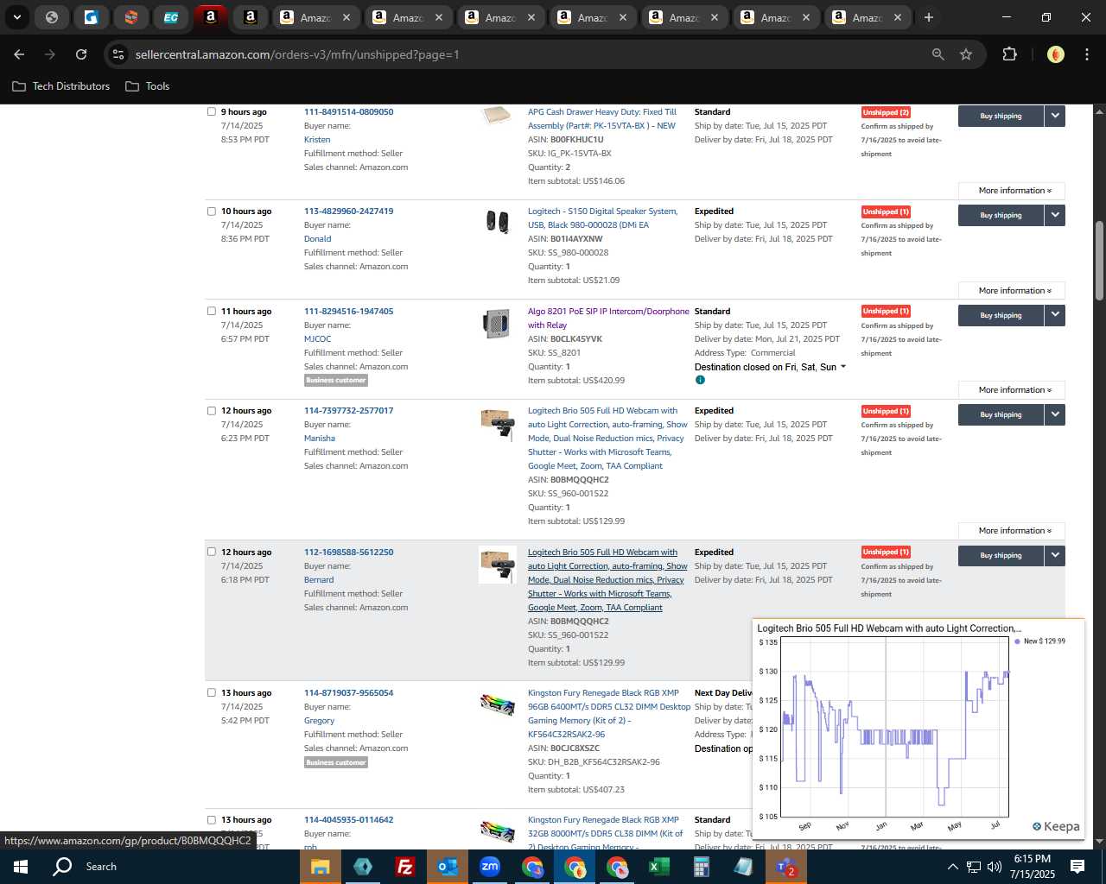Open Buy shipping dropdown arrow for Manisha's order
1106x884 pixels.
[1055, 414]
